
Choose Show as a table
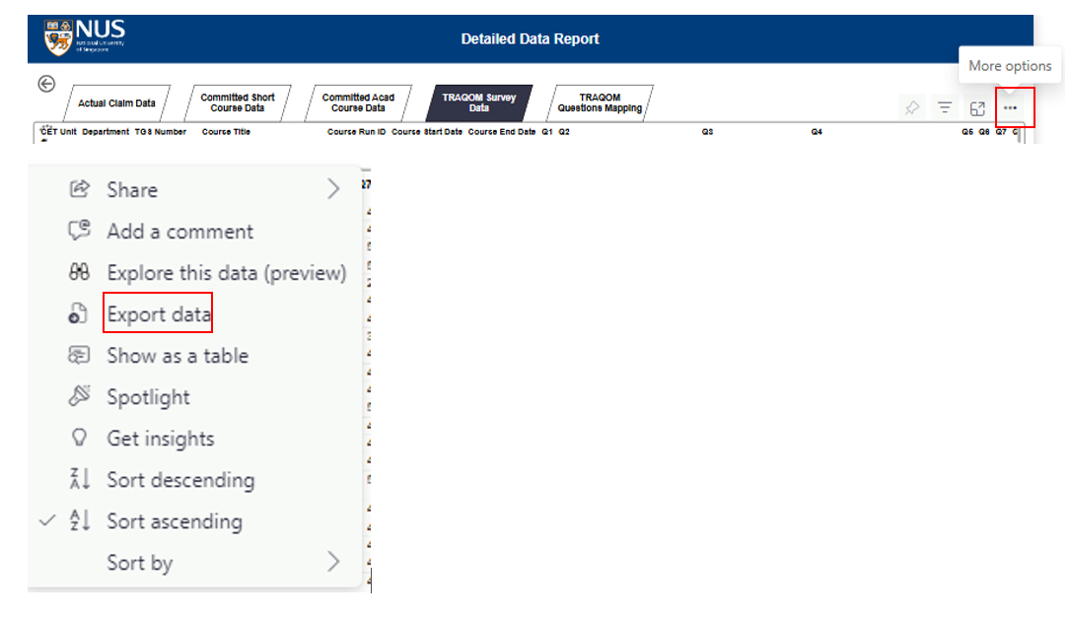click(178, 356)
